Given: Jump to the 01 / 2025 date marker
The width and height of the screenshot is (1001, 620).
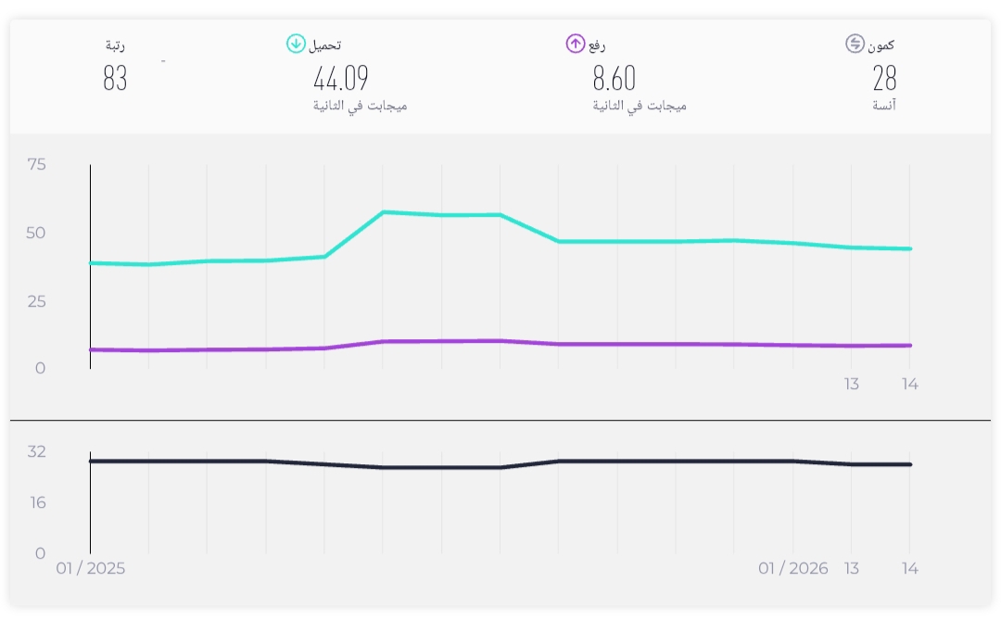Looking at the screenshot, I should (x=90, y=568).
